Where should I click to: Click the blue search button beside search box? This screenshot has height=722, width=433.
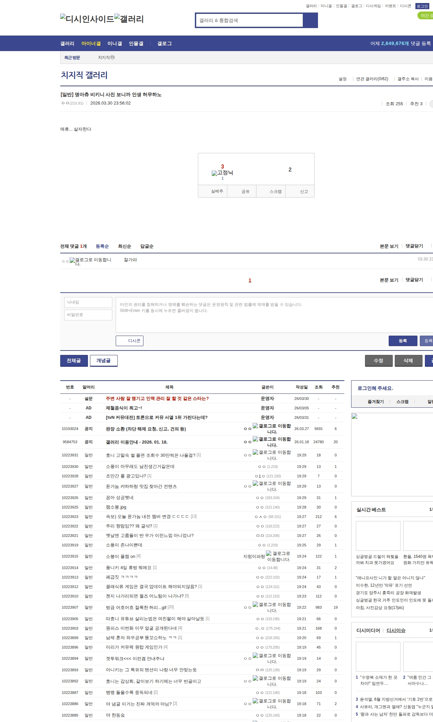pos(310,20)
